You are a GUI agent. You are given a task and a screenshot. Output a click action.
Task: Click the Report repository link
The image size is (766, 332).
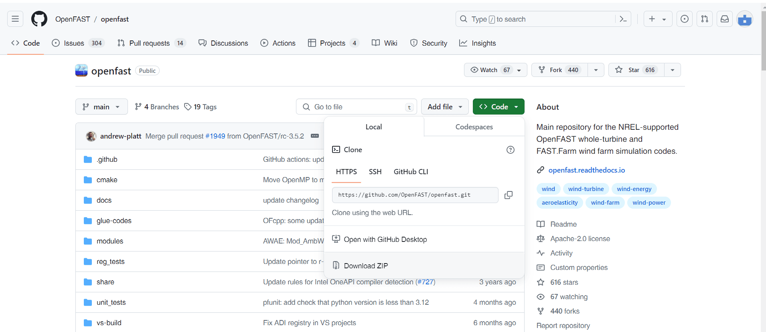[563, 326]
